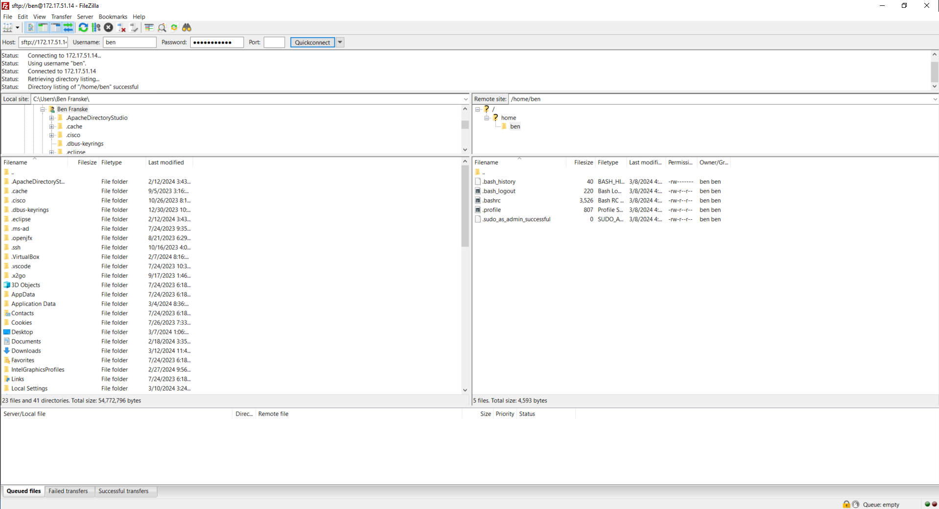
Task: Switch to the Failed transfers tab
Action: [68, 491]
